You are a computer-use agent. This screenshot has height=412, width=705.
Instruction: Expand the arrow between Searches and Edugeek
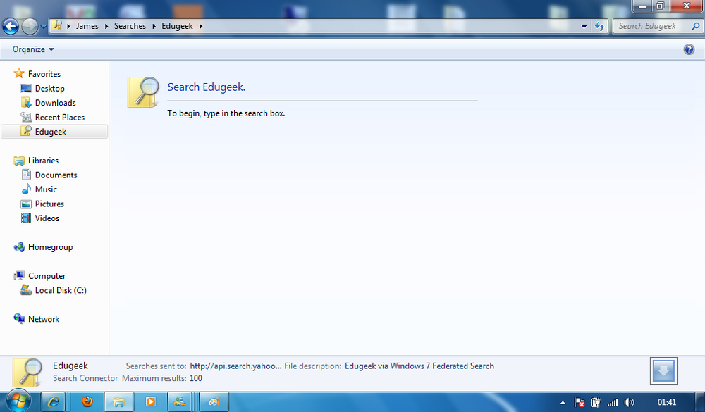(x=154, y=26)
